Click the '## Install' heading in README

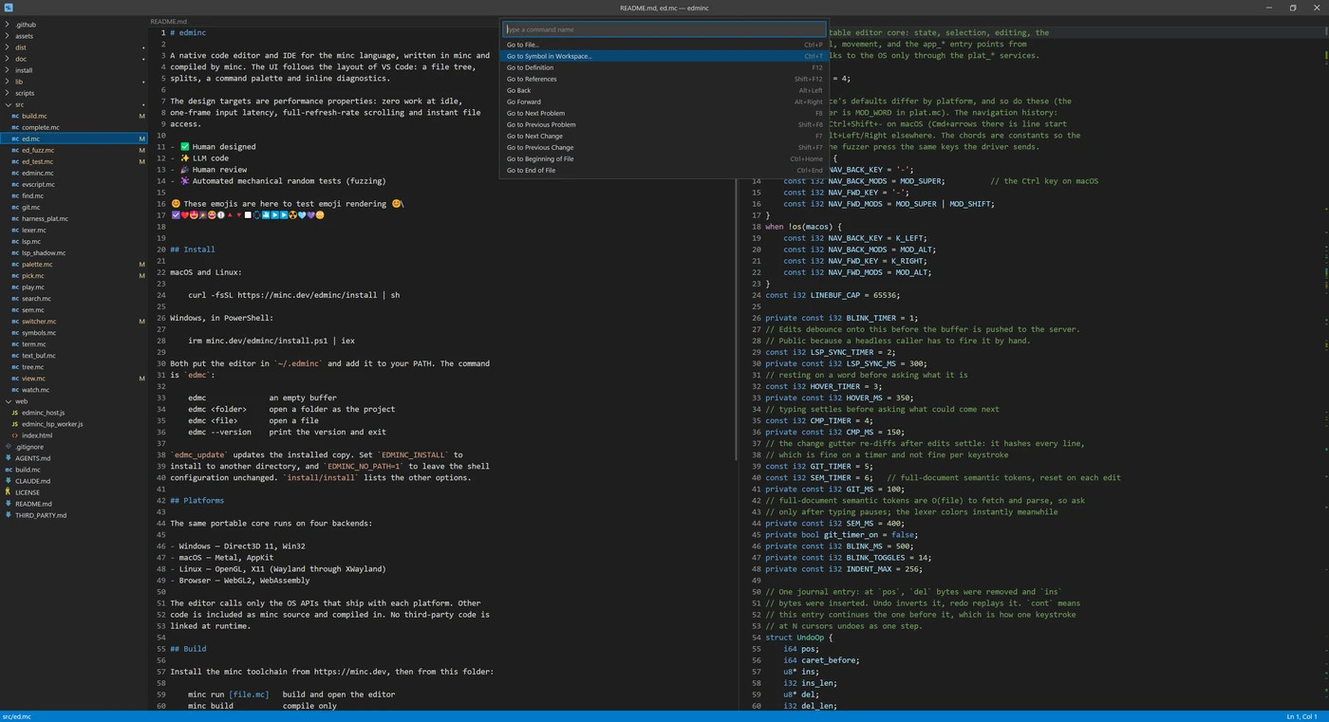click(x=192, y=250)
